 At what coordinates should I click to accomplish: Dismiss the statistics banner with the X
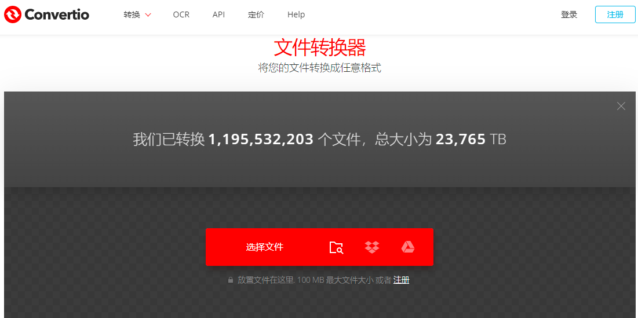pyautogui.click(x=621, y=106)
